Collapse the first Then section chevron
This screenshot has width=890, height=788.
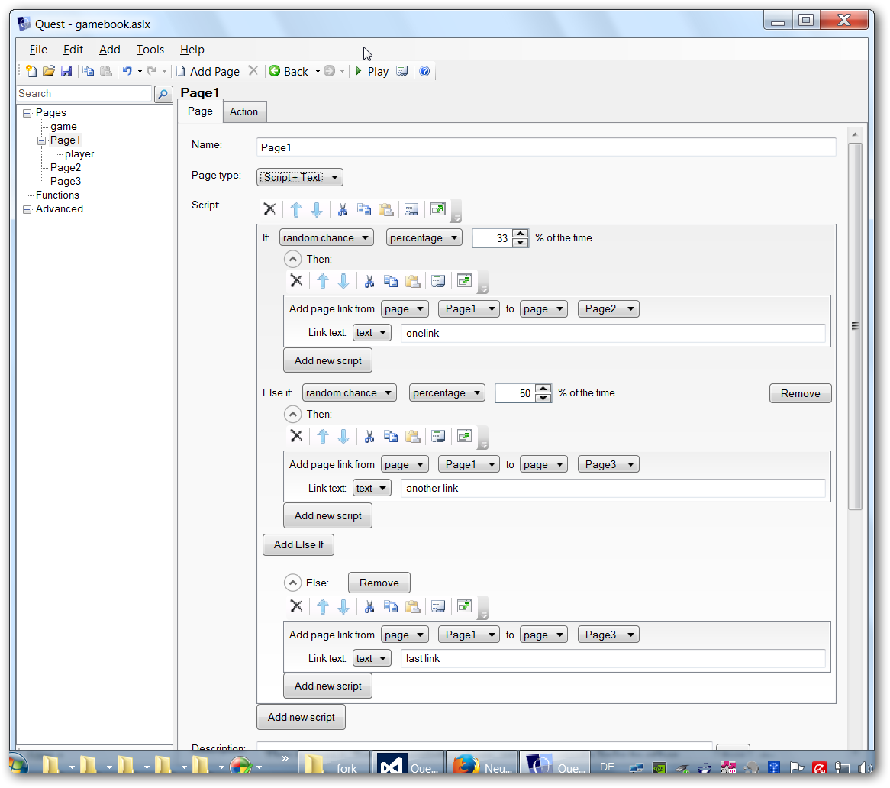tap(292, 259)
